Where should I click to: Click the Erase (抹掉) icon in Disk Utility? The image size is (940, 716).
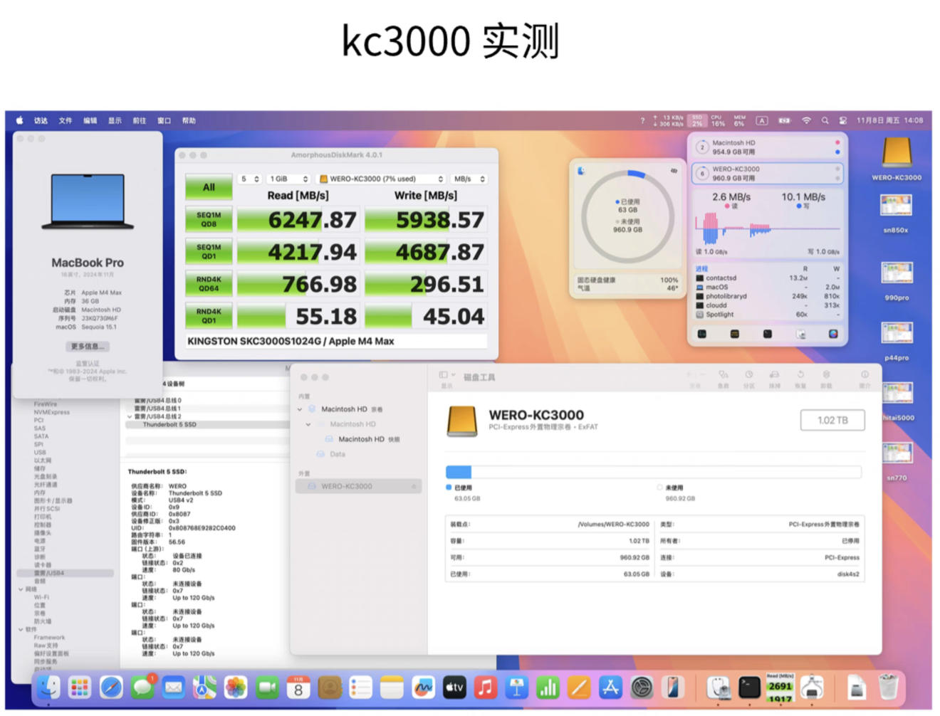click(x=774, y=374)
